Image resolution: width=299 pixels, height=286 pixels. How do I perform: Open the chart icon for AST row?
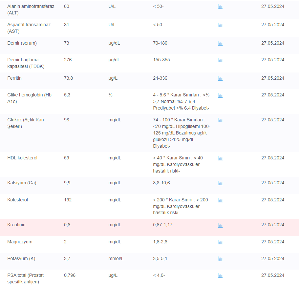(x=220, y=25)
